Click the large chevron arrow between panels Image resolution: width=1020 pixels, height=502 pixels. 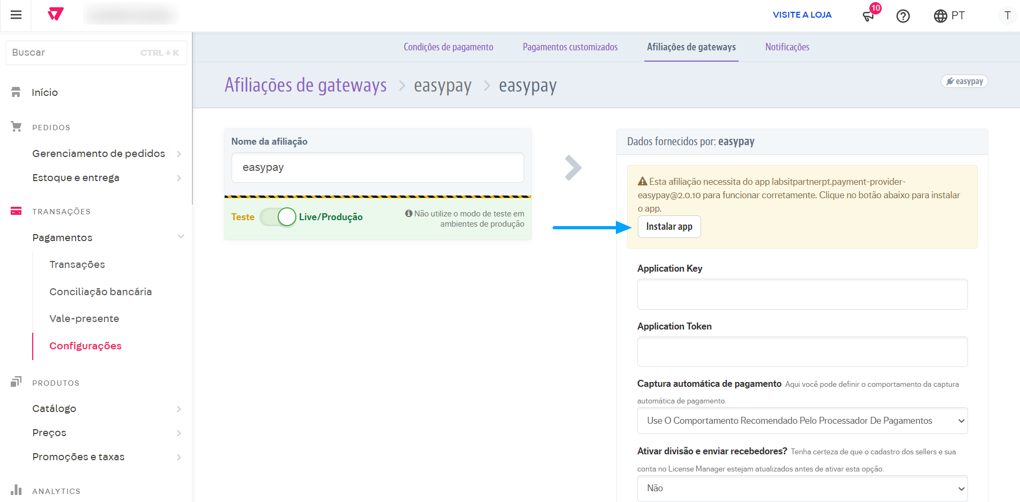click(573, 168)
